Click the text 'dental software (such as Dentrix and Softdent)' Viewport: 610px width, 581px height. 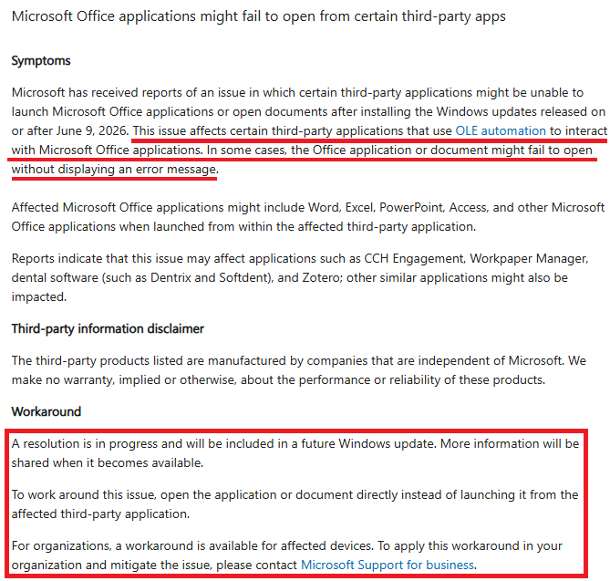click(x=142, y=278)
